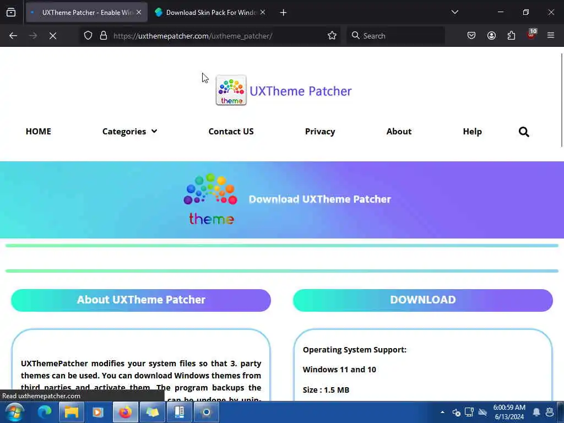This screenshot has width=564, height=423.
Task: Open the About page
Action: [399, 132]
